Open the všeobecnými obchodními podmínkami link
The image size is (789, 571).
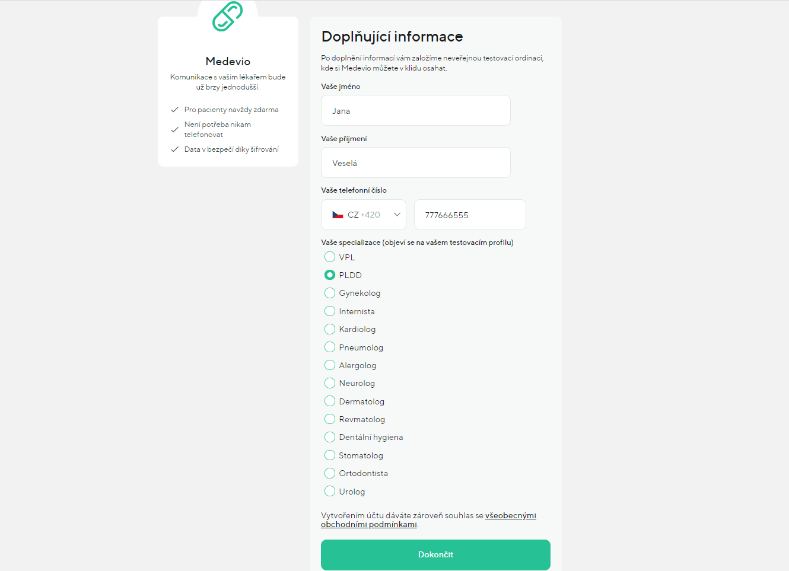click(x=510, y=516)
